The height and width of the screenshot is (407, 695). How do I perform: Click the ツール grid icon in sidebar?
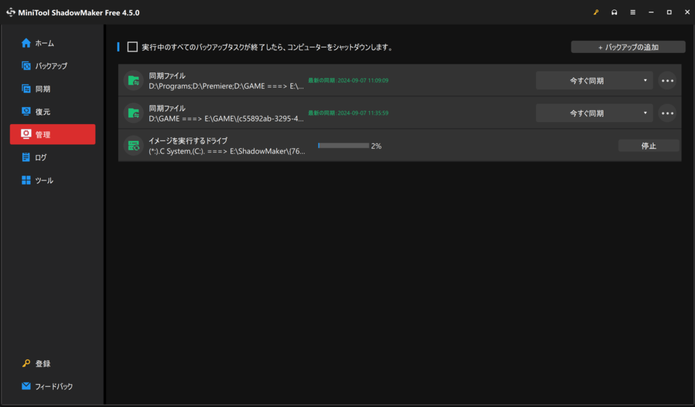pyautogui.click(x=26, y=180)
